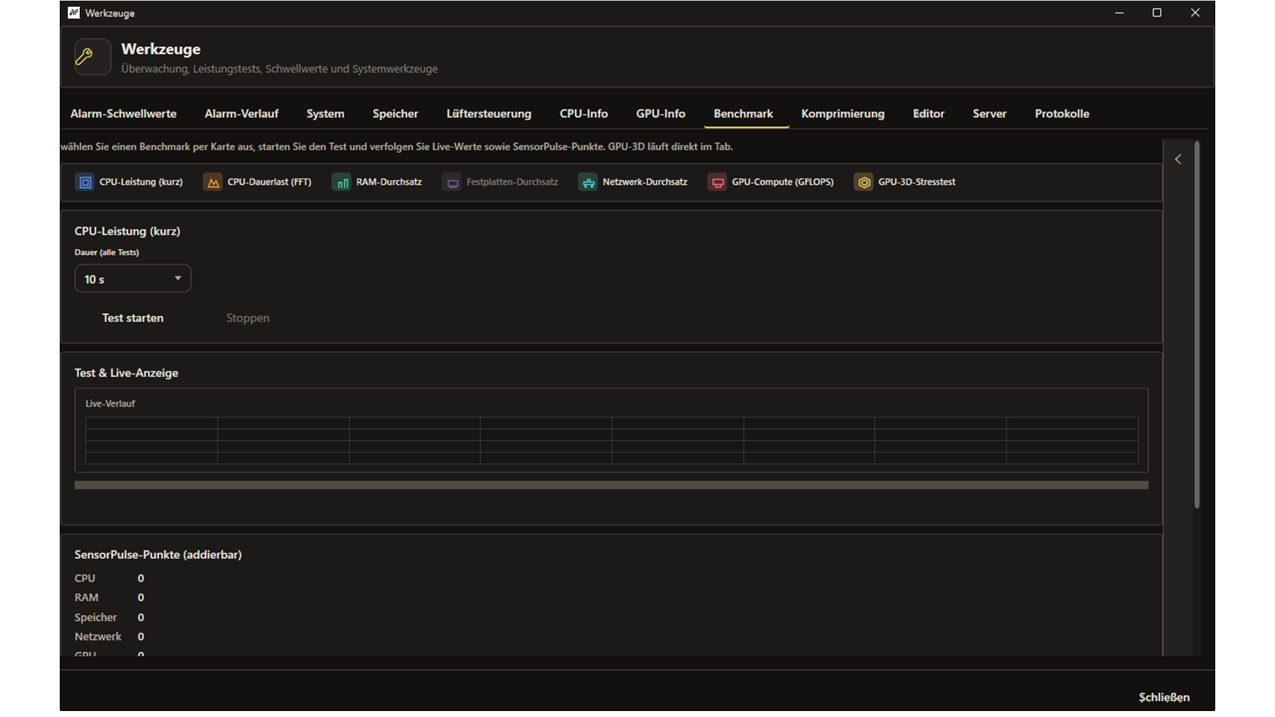This screenshot has width=1275, height=717.
Task: Click the GPU-Compute (GFLOPS) monitor icon
Action: (x=717, y=182)
